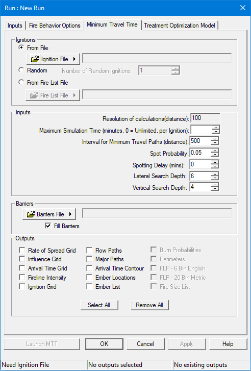
Task: Click the Barriers File folder icon
Action: coord(31,214)
